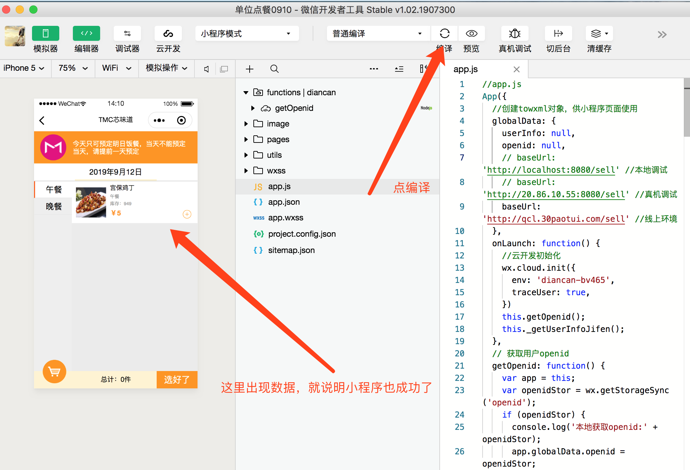Click the plus icon to add file
The image size is (690, 470).
250,69
